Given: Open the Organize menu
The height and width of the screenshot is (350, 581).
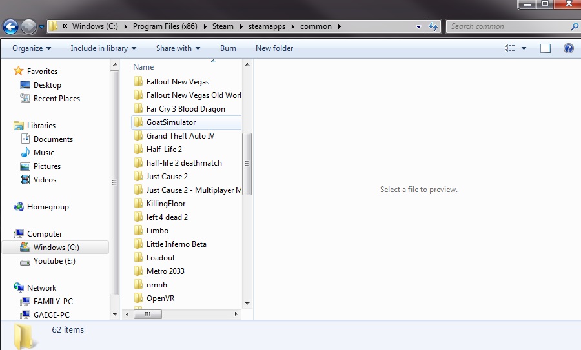Looking at the screenshot, I should pos(32,48).
